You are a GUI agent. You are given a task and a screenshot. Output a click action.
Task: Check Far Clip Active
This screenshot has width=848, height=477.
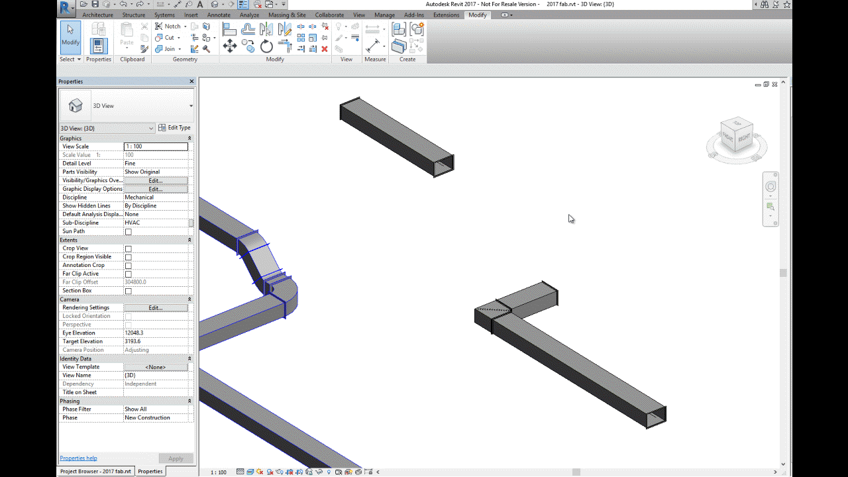click(x=129, y=273)
